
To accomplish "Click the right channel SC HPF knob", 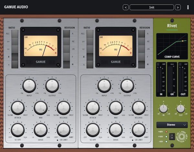I will point(93,130).
